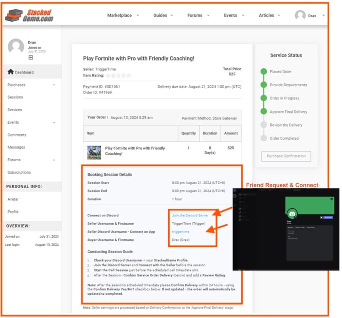Click the Total Price $25 value

(232, 74)
